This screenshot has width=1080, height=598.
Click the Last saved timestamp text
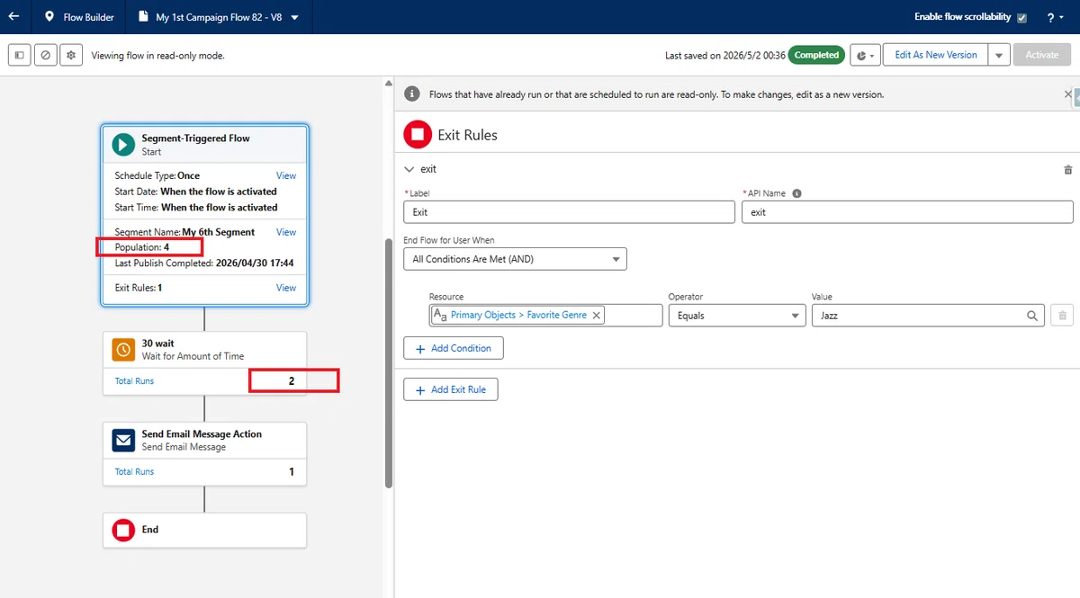pos(724,55)
